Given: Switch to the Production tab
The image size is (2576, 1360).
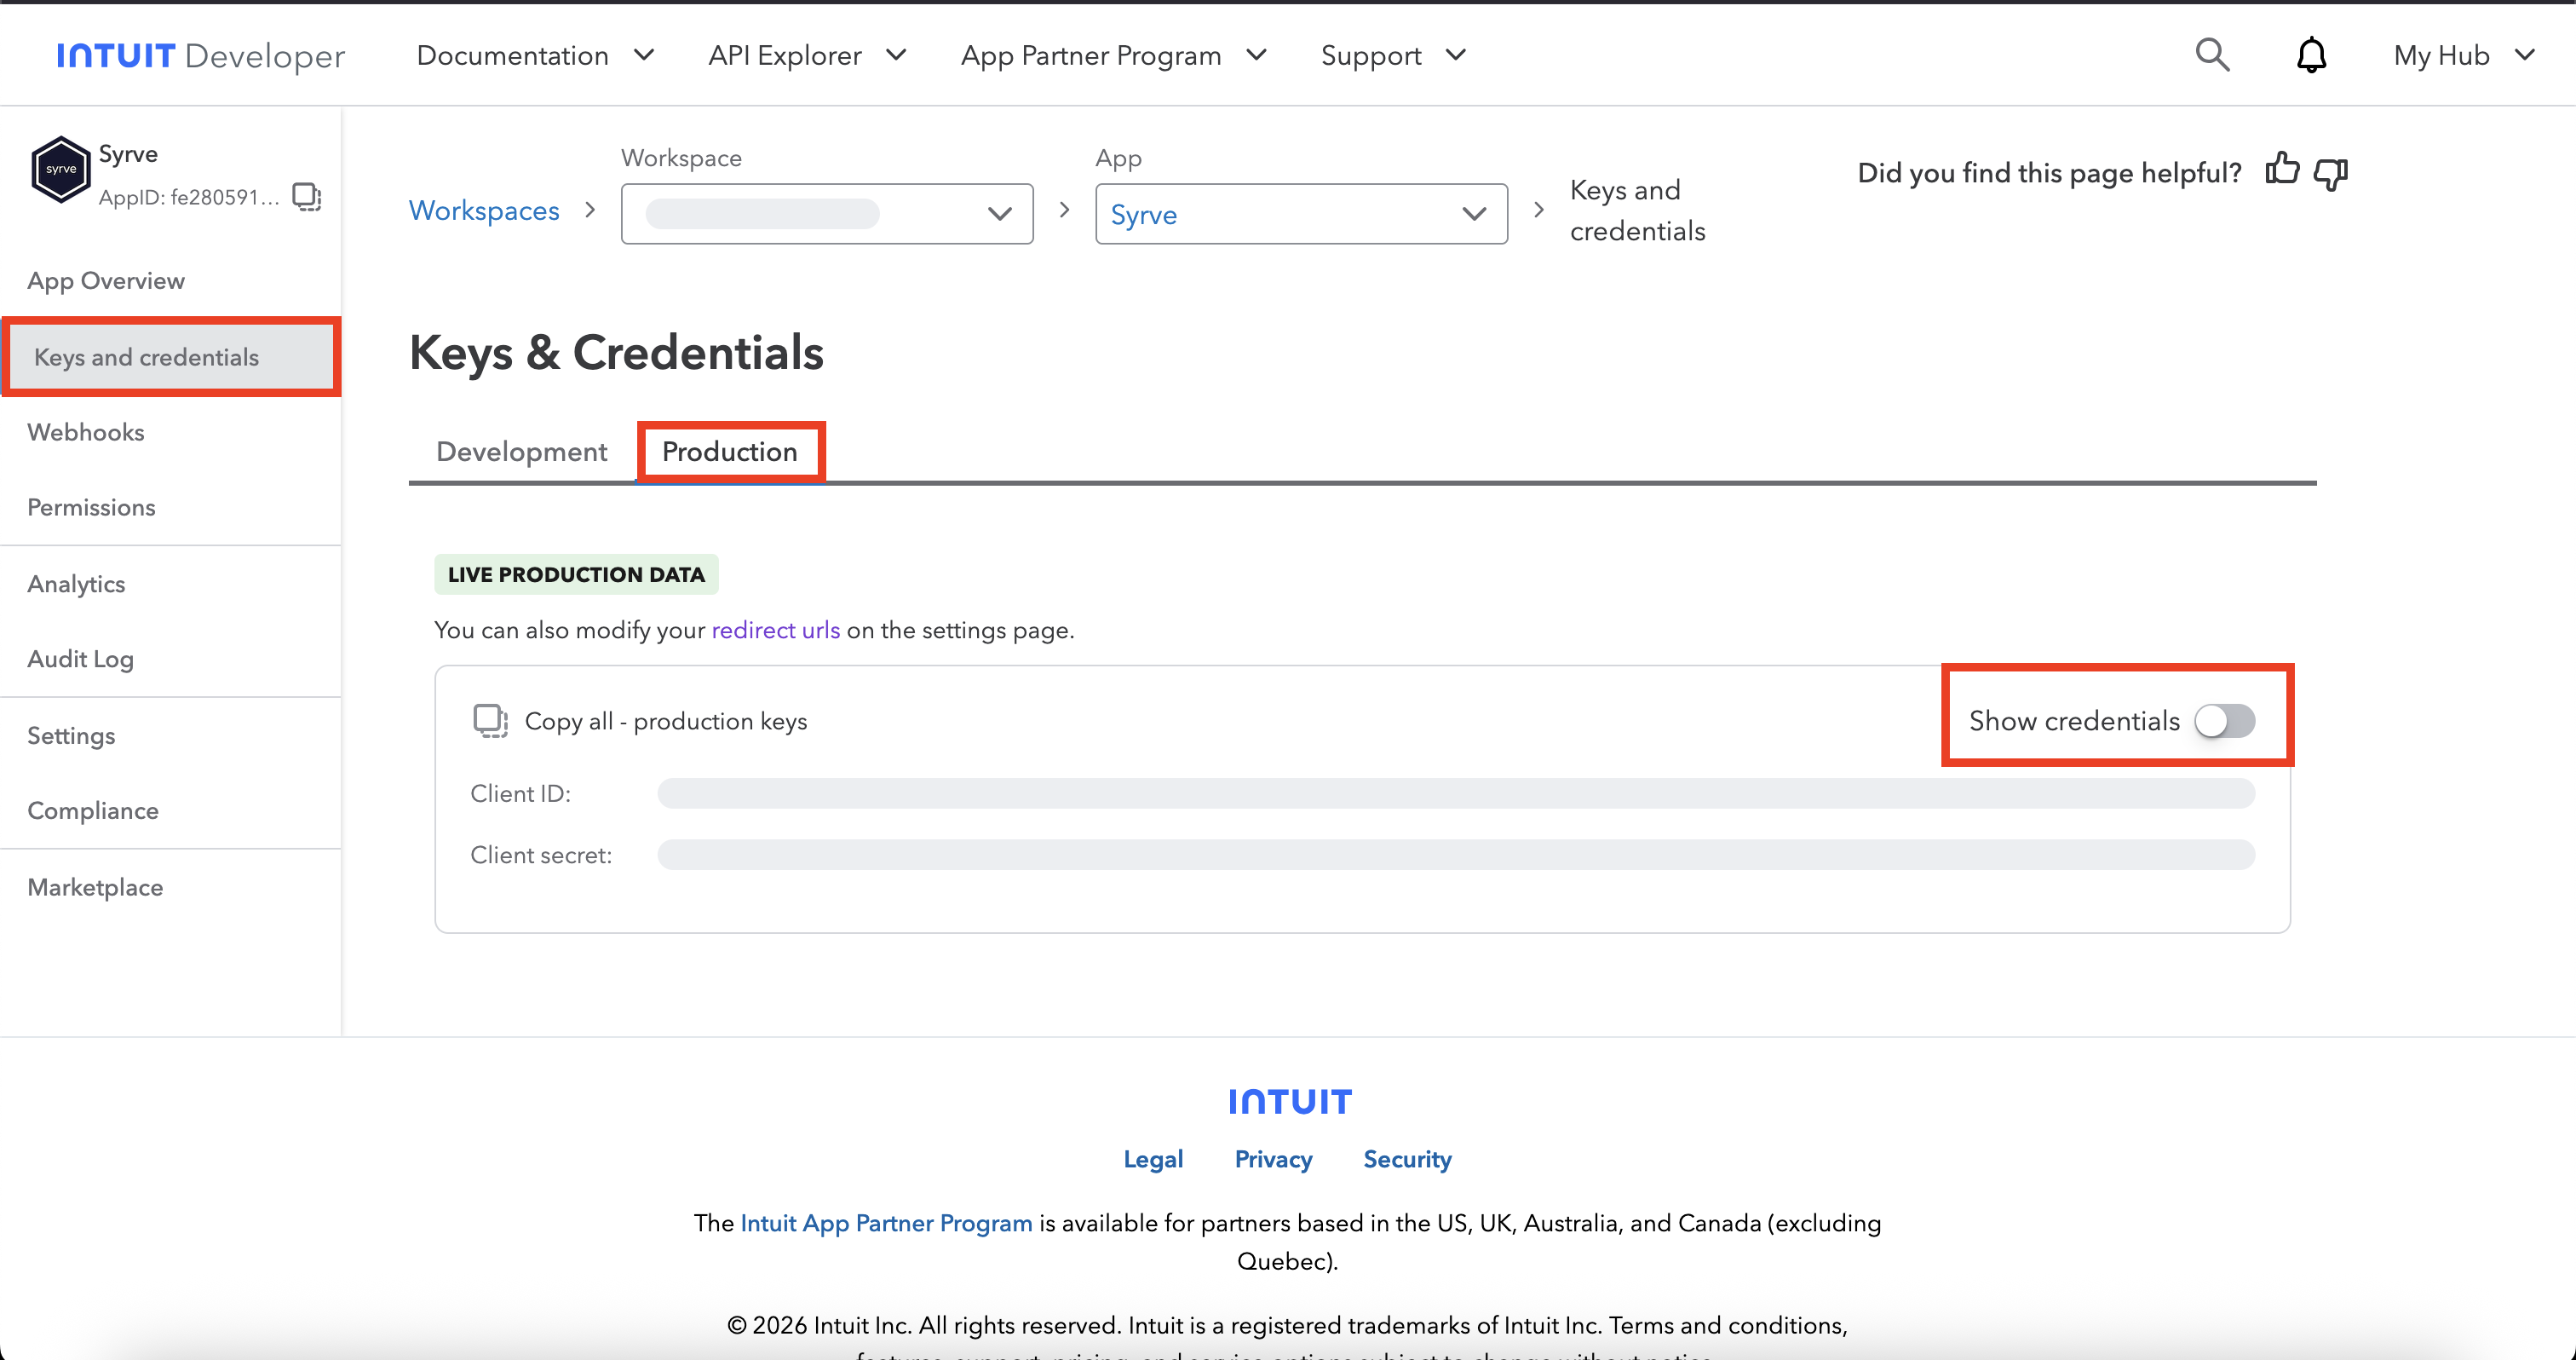Looking at the screenshot, I should click(x=730, y=451).
